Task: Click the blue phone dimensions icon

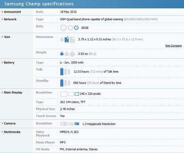Action: coord(67,39)
